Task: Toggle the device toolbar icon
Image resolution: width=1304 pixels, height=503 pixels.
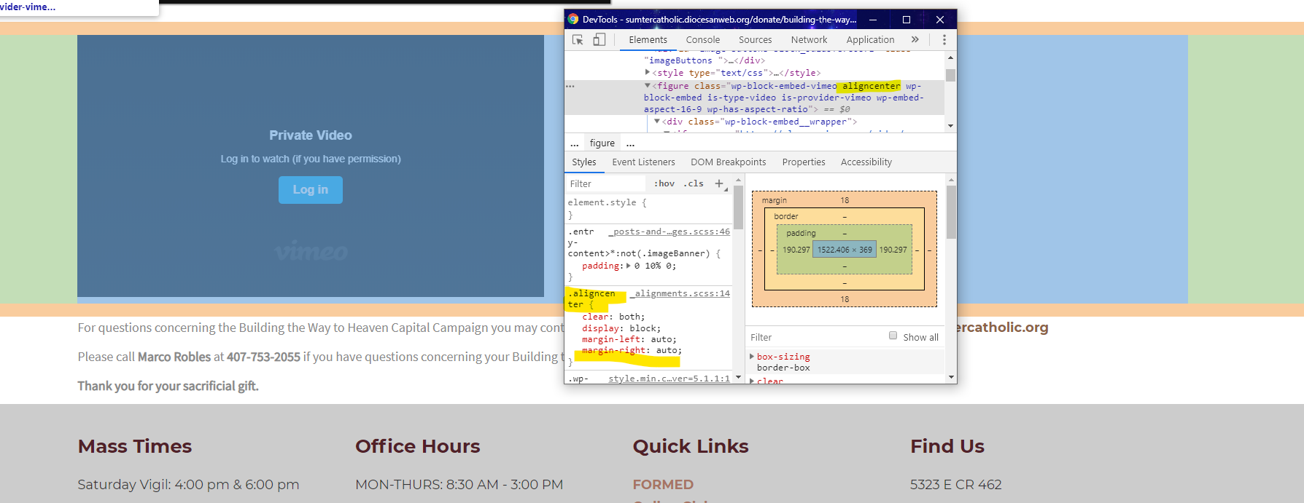Action: click(599, 40)
